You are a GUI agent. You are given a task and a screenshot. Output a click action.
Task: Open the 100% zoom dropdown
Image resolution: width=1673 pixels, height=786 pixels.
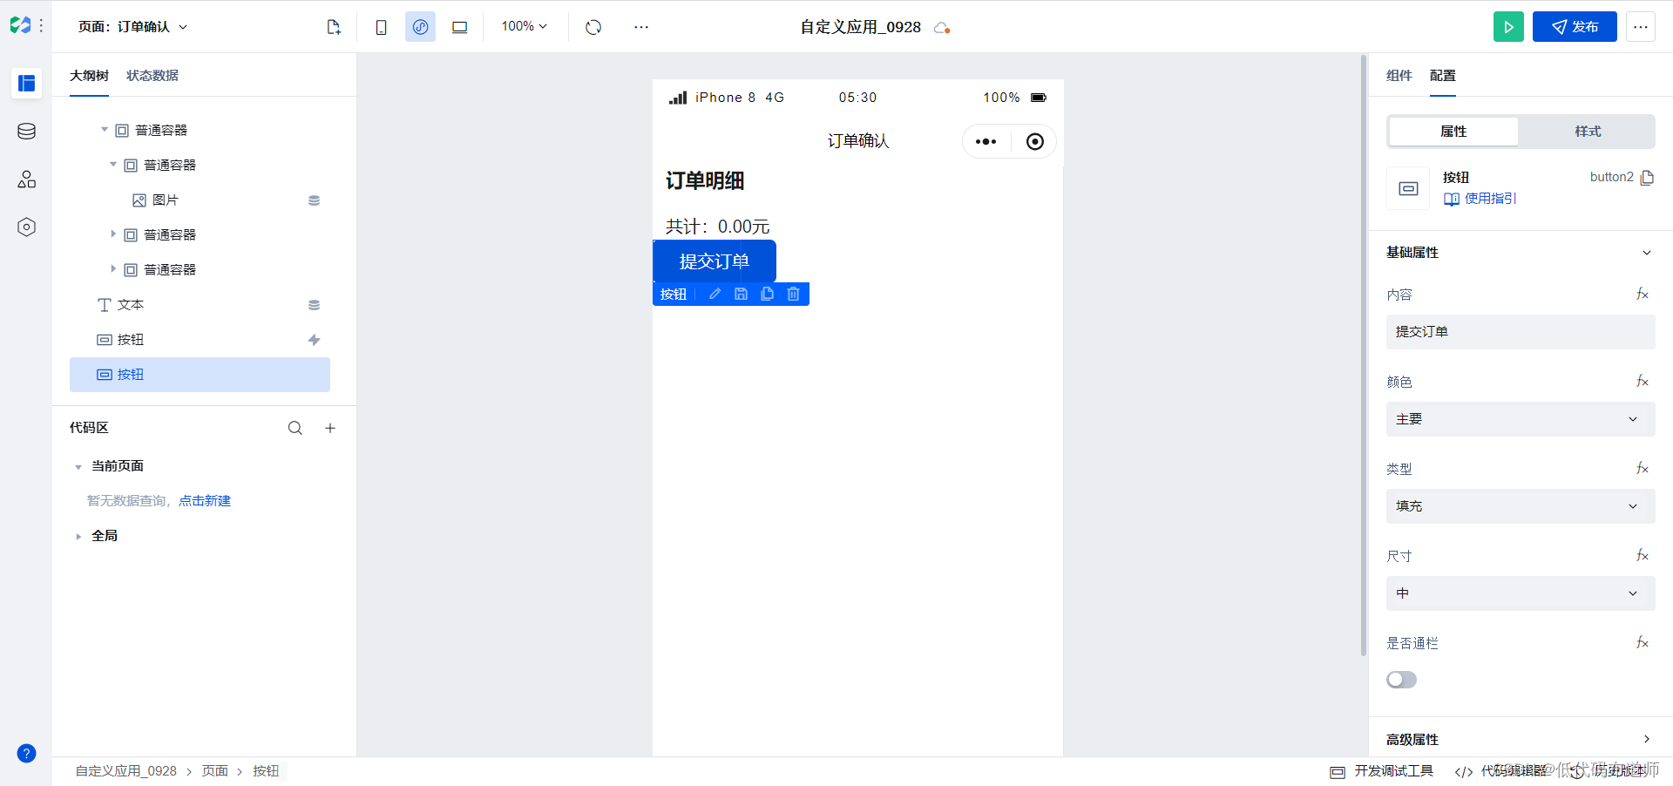524,27
